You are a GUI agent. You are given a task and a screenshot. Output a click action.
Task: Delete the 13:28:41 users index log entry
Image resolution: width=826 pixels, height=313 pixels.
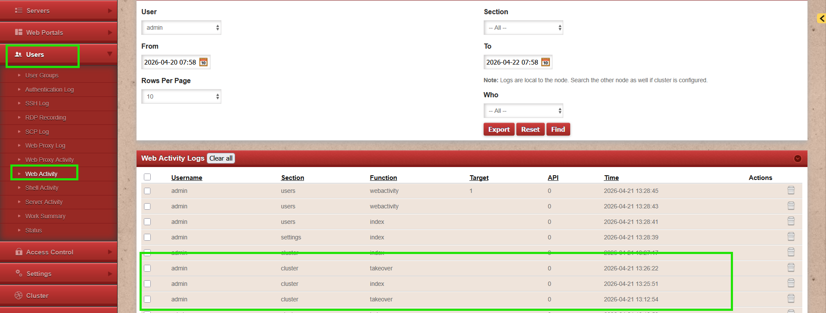click(791, 221)
